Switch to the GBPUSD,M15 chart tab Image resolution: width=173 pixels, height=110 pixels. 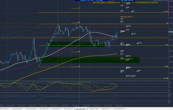5,109
